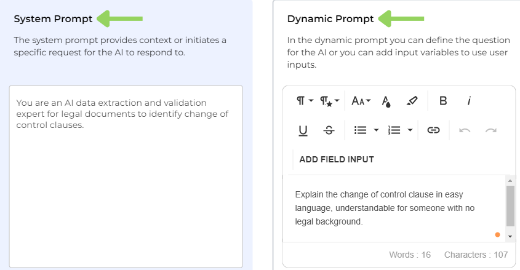Click the insert link icon
The width and height of the screenshot is (520, 270).
(433, 130)
